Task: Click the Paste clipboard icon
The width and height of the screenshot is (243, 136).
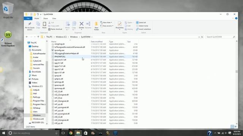Action: [x=44, y=24]
